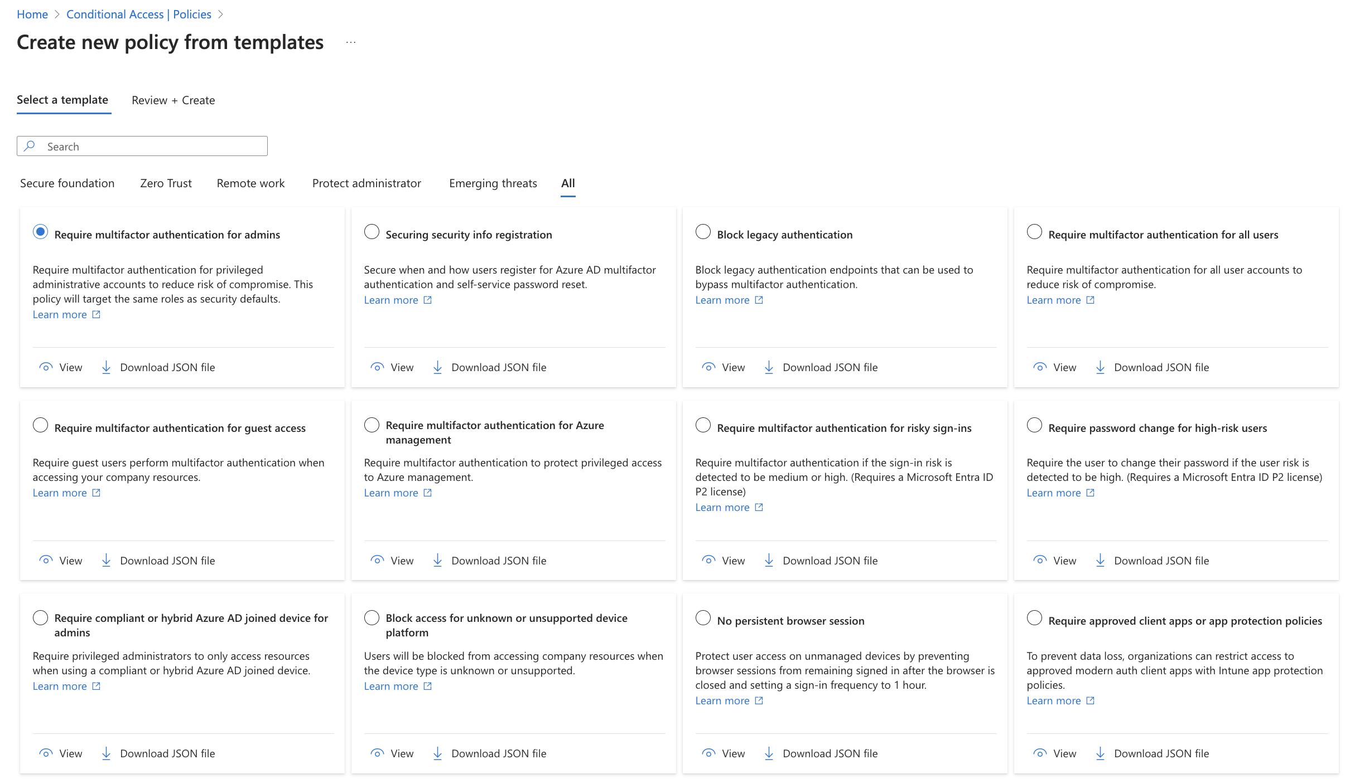Click eye View icon on Require approved client apps card
This screenshot has height=779, width=1350.
click(1040, 753)
